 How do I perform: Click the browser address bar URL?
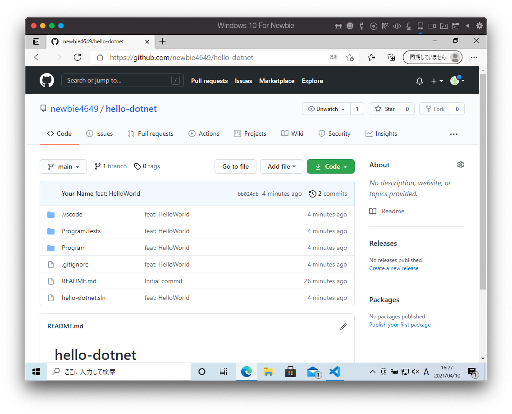point(182,58)
